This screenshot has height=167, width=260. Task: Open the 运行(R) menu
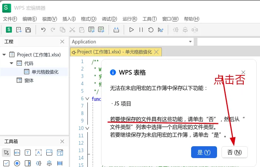[x=130, y=19]
